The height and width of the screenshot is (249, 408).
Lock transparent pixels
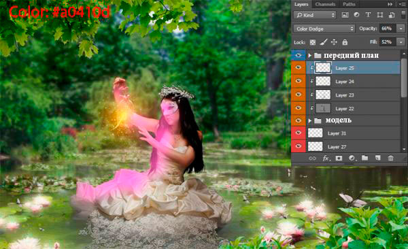(x=313, y=42)
